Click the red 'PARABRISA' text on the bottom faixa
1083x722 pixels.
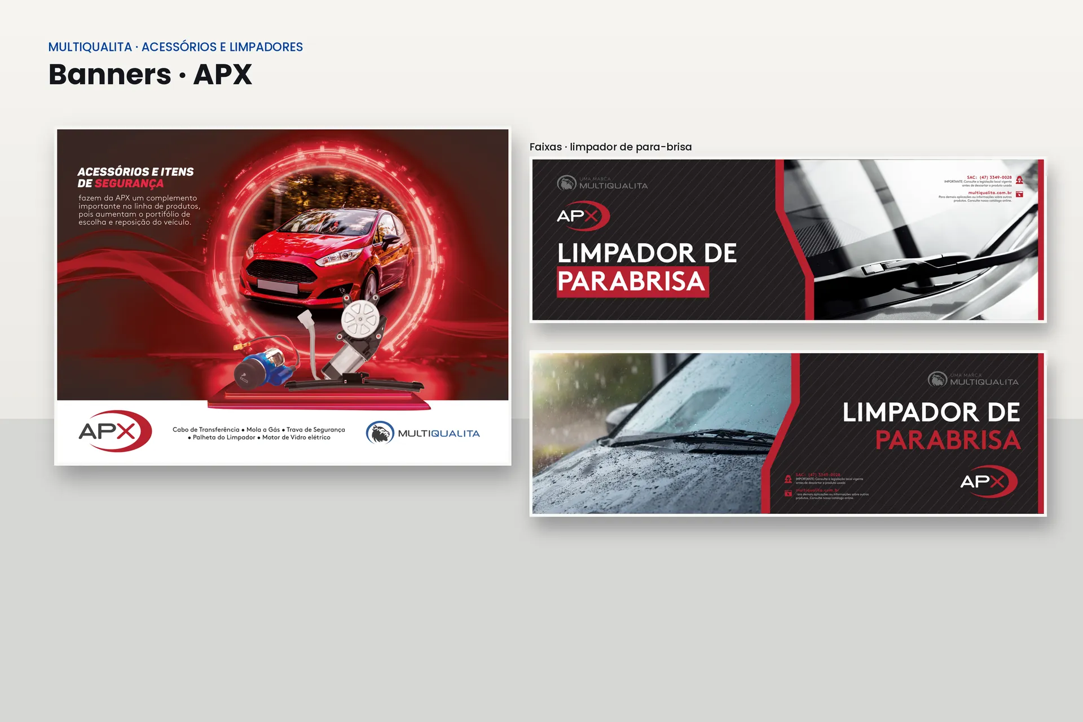point(948,440)
